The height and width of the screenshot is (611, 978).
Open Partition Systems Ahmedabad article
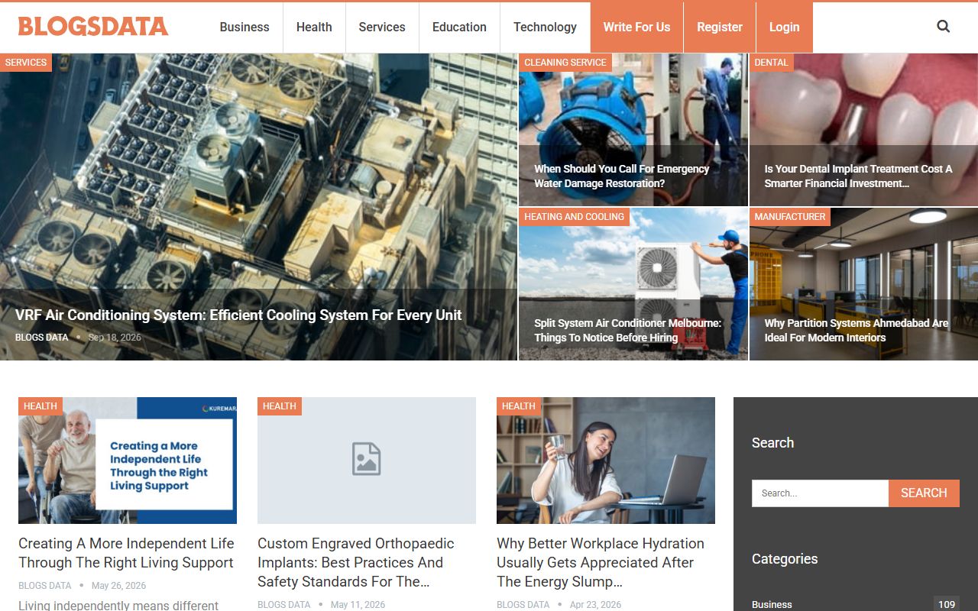point(857,330)
